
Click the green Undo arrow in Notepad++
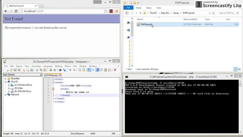(x=50, y=70)
